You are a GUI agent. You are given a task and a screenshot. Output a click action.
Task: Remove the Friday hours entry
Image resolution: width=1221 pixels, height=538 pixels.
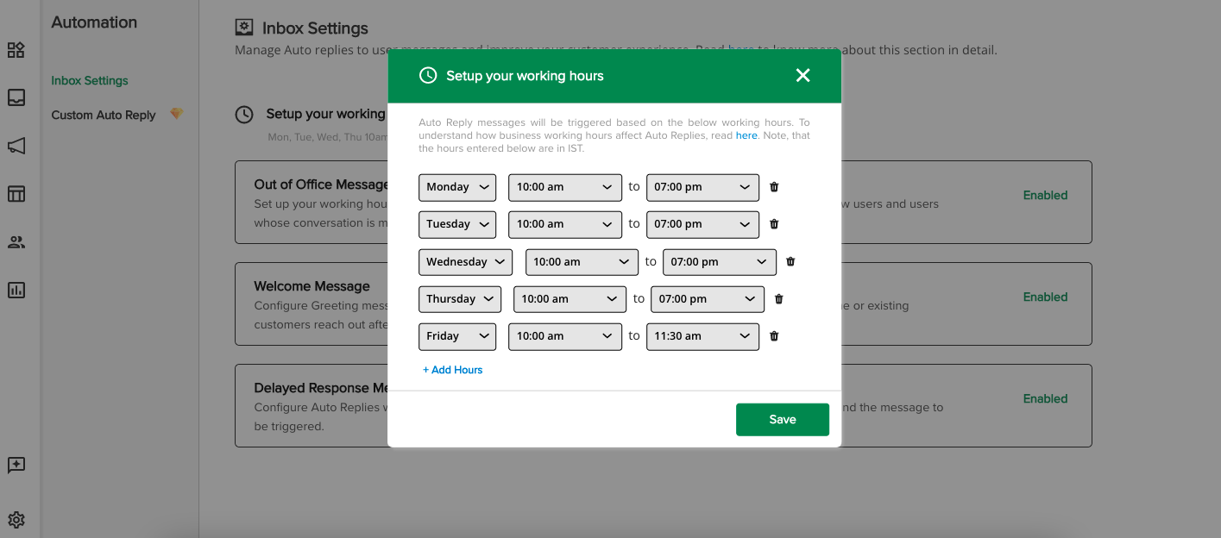click(774, 336)
